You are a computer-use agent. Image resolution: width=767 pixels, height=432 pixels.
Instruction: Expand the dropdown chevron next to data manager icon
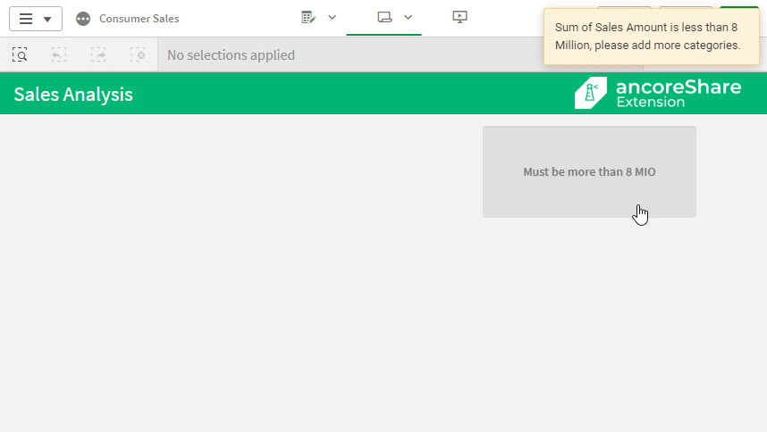pos(333,18)
